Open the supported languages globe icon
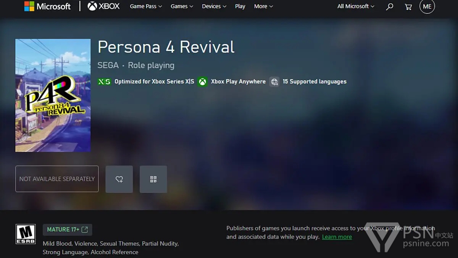Screen dimensions: 458x258 [x=274, y=81]
